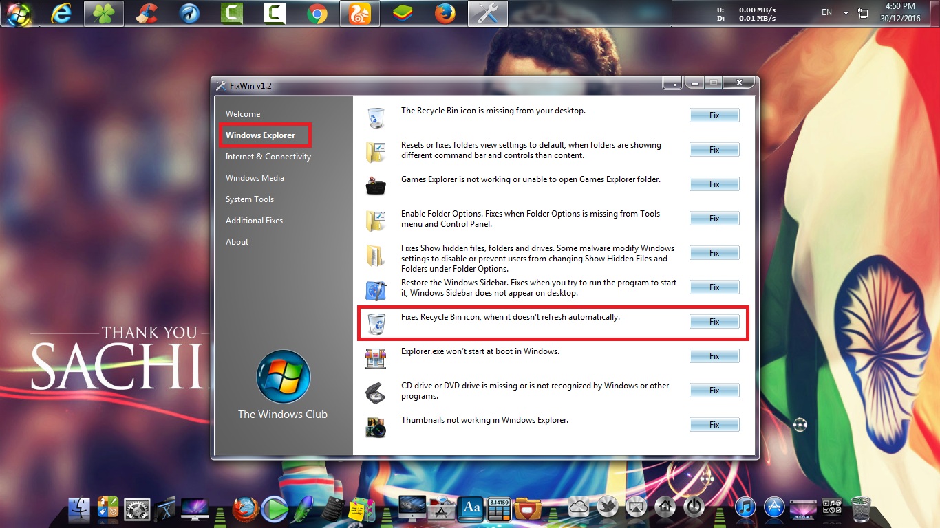The height and width of the screenshot is (528, 940).
Task: Launch Google Chrome from the taskbar
Action: point(317,14)
